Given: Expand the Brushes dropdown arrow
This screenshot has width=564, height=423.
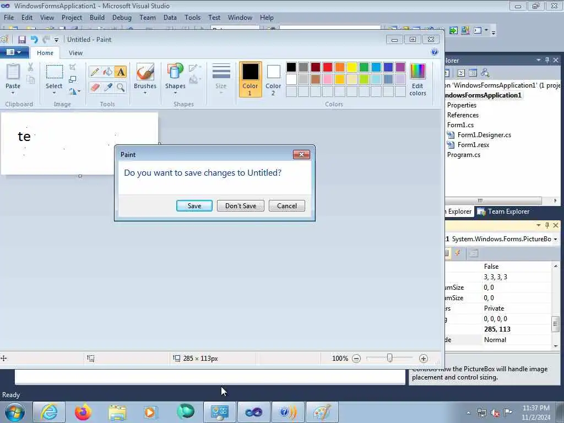Looking at the screenshot, I should coord(145,93).
